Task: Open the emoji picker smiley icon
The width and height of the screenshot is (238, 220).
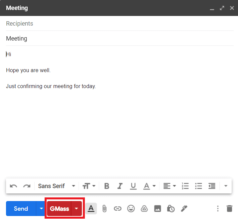Action: tap(131, 209)
